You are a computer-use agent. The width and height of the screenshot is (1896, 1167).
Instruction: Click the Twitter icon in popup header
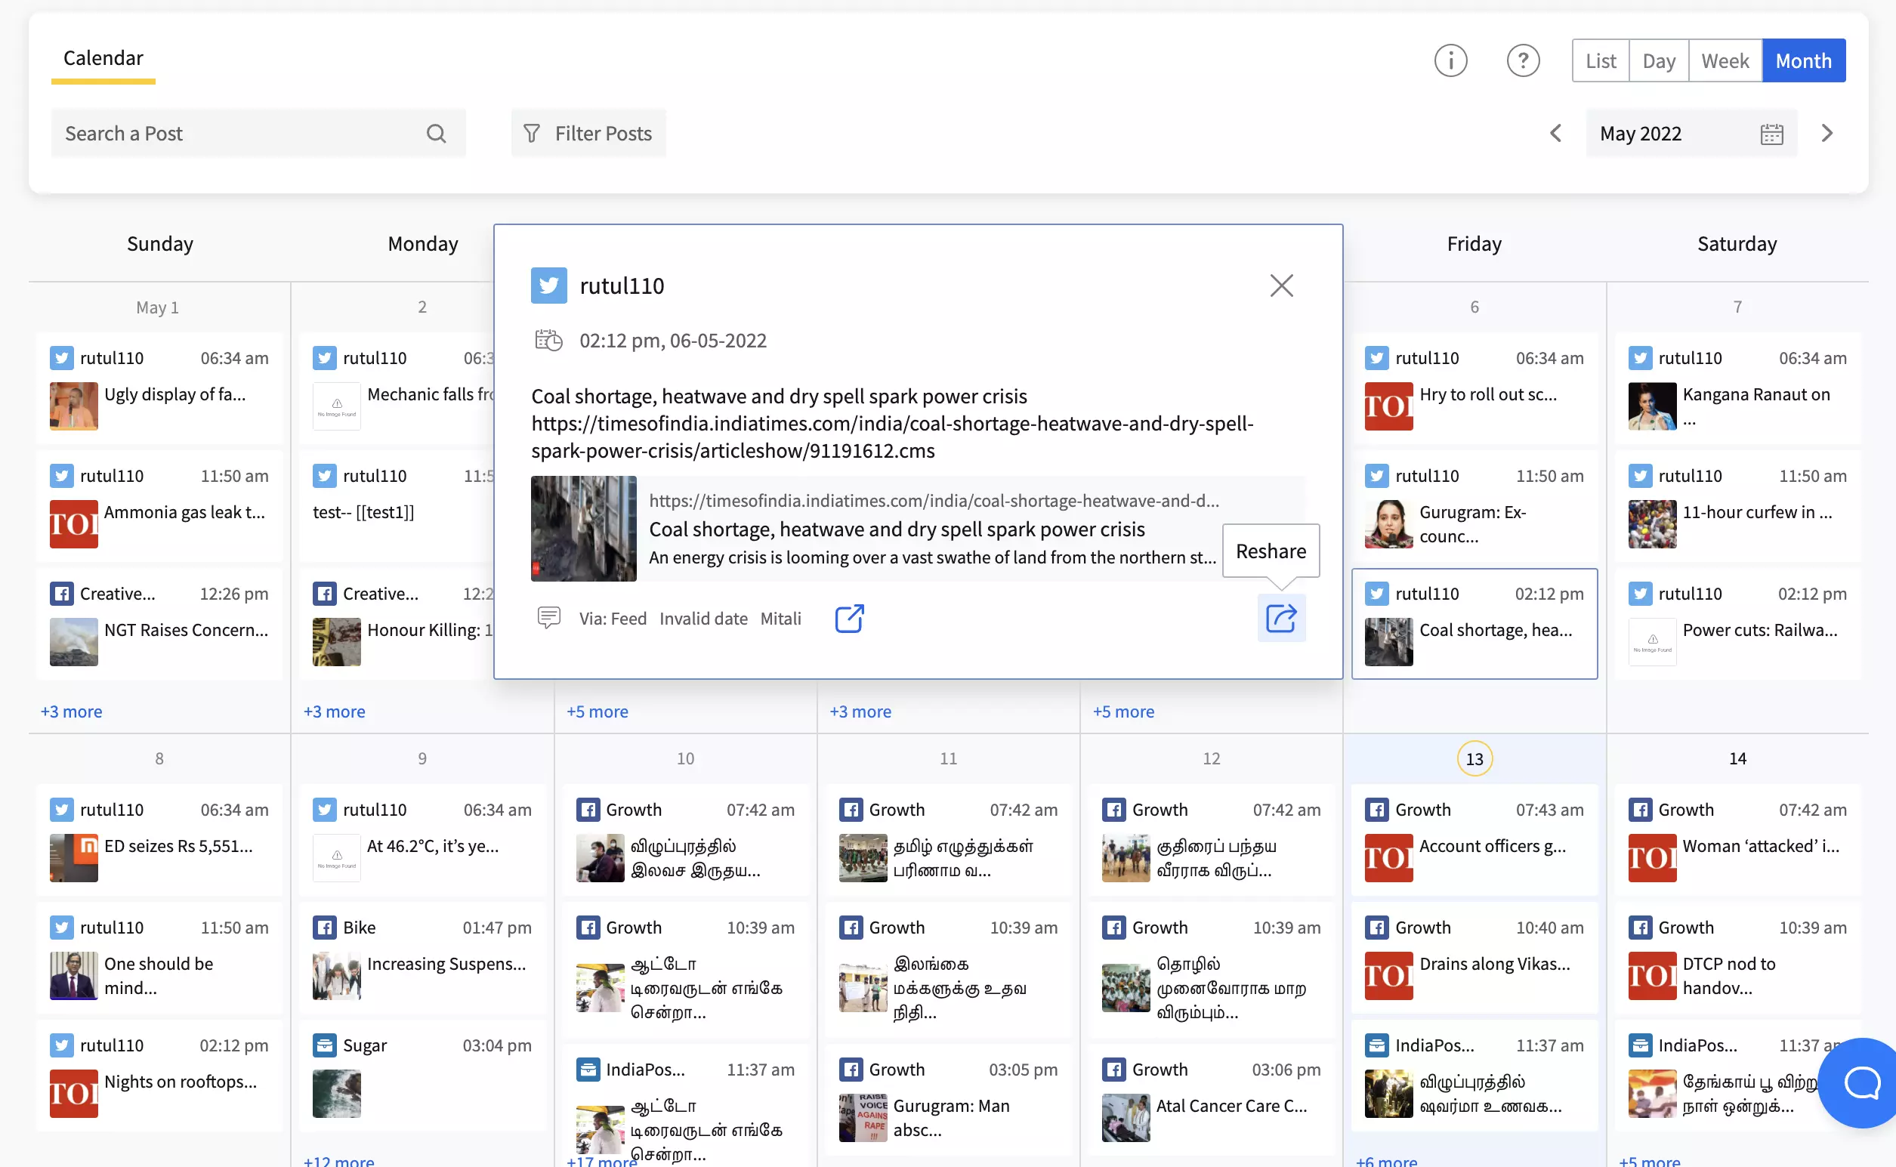point(548,286)
